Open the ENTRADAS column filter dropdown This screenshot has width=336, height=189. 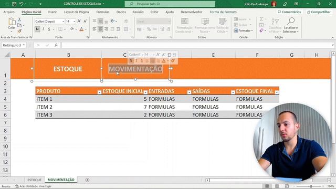[x=189, y=92]
